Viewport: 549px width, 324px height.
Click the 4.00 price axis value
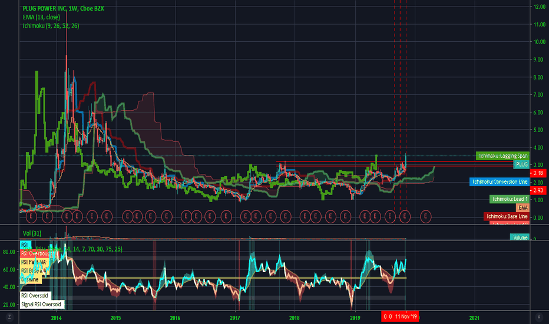click(538, 147)
